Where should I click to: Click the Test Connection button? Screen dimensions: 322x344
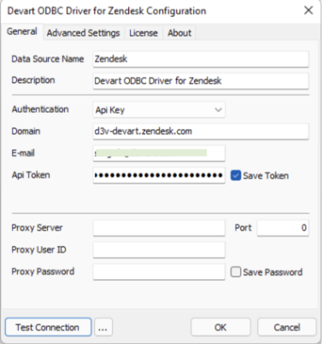pyautogui.click(x=48, y=327)
